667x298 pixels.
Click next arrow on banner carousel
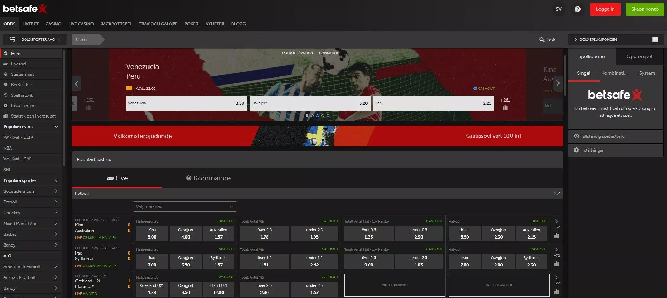(x=558, y=83)
